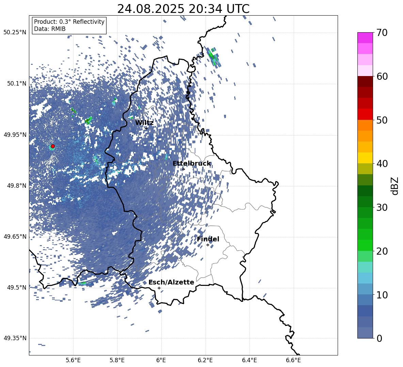Click the 49.65°N latitude label
This screenshot has height=367, width=403.
pos(15,236)
